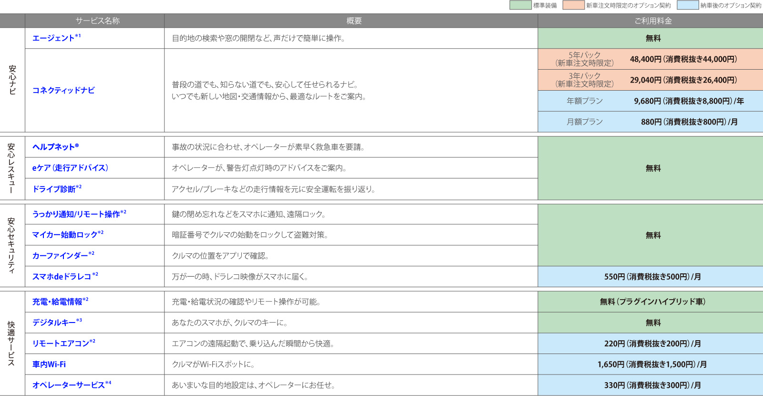The height and width of the screenshot is (396, 763).
Task: Select the リモートエアコン link
Action: click(61, 344)
